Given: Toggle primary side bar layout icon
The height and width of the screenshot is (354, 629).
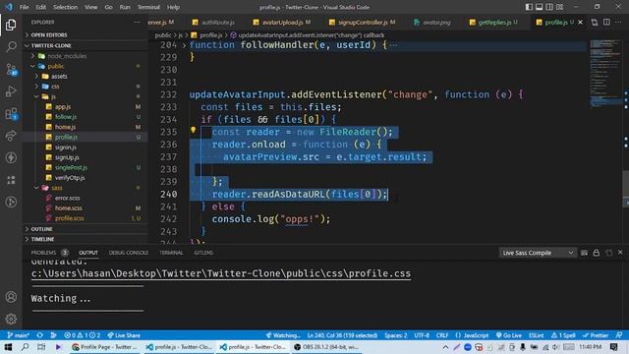Looking at the screenshot, I should (x=529, y=7).
